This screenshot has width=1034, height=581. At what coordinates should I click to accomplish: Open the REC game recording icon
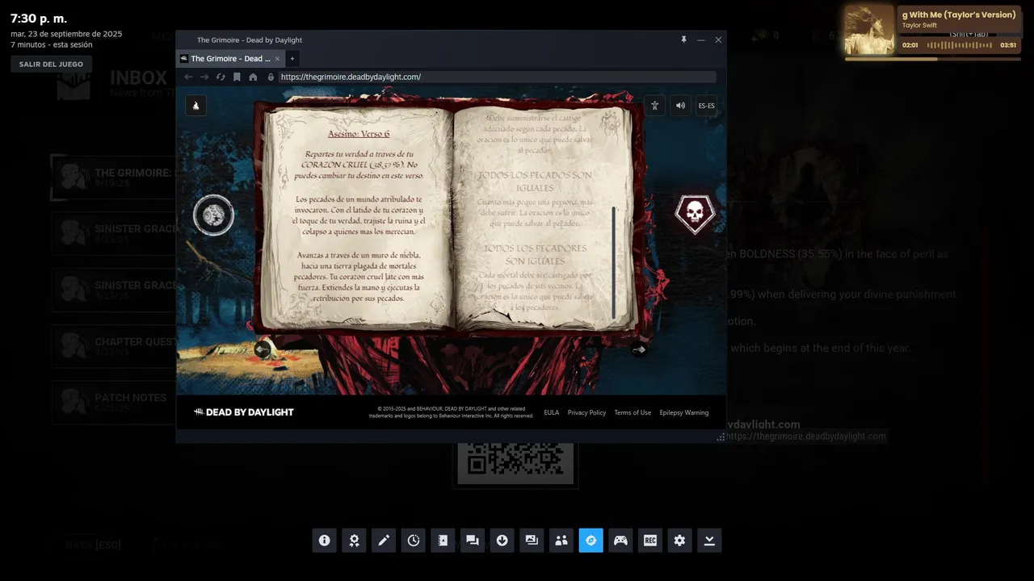point(650,541)
